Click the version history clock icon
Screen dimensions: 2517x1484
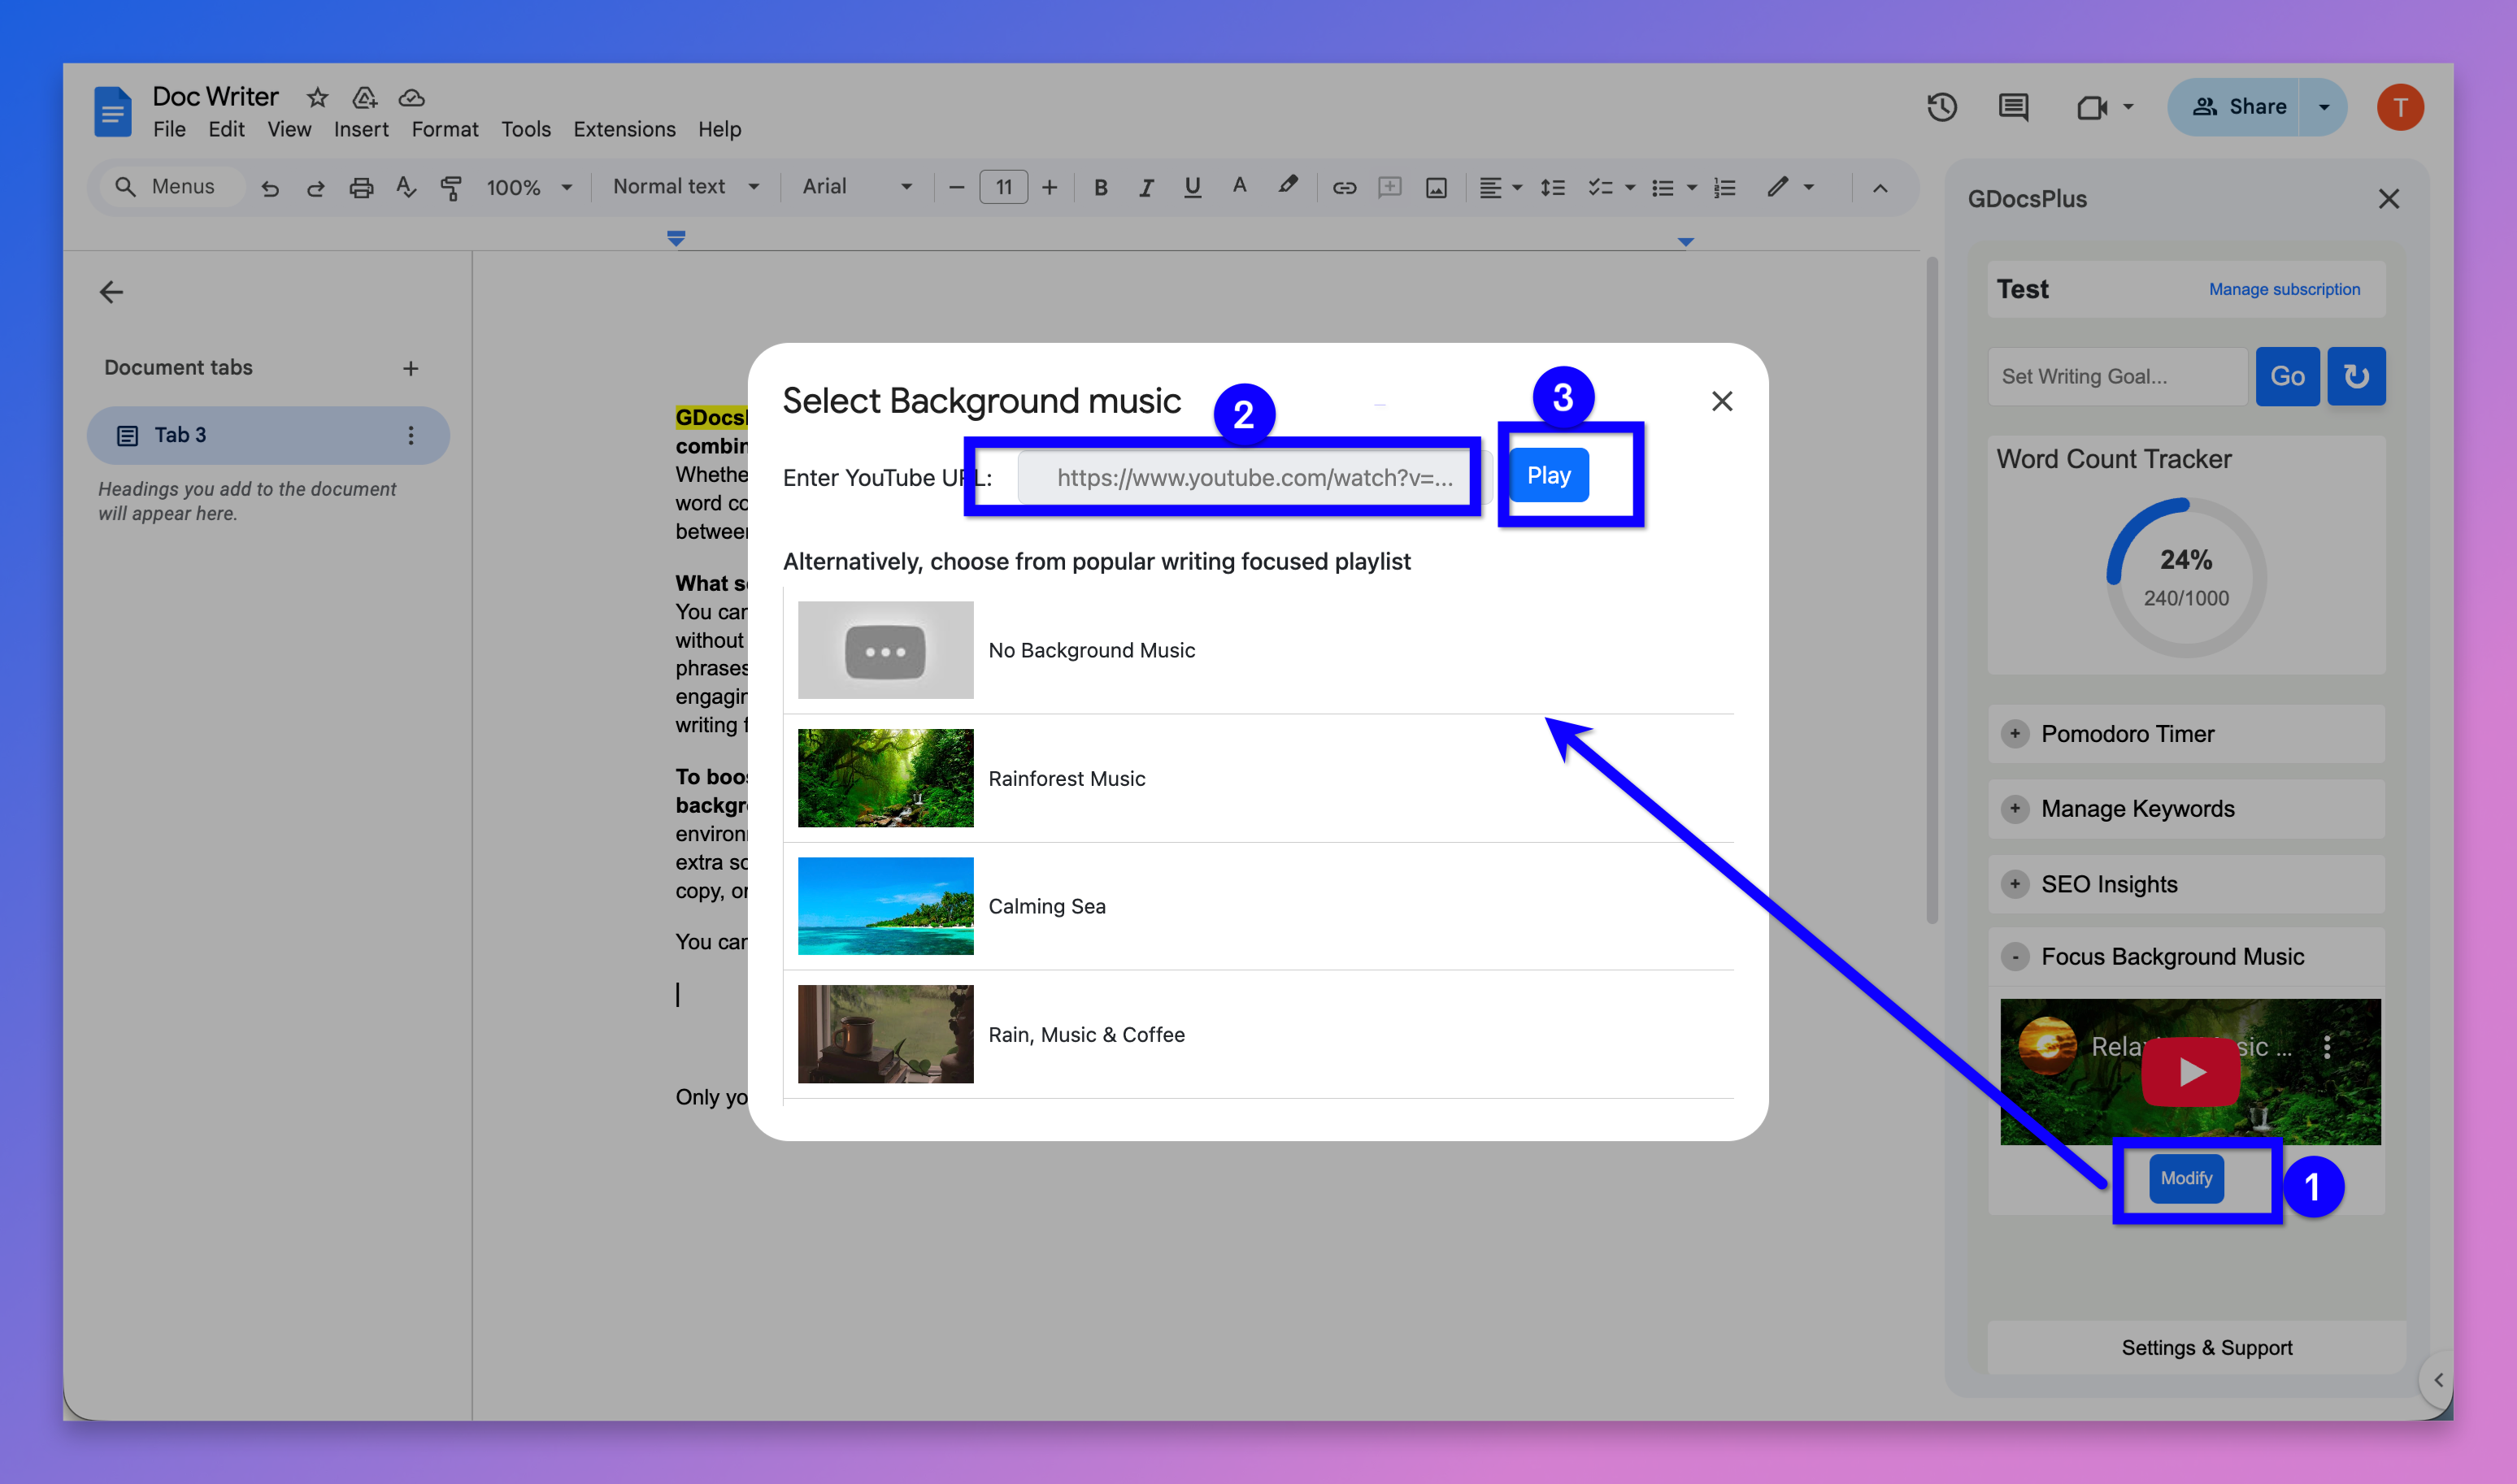pyautogui.click(x=1941, y=107)
